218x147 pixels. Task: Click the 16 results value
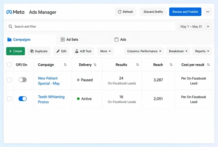[x=121, y=97]
